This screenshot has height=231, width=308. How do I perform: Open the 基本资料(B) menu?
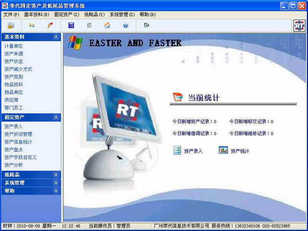37,14
